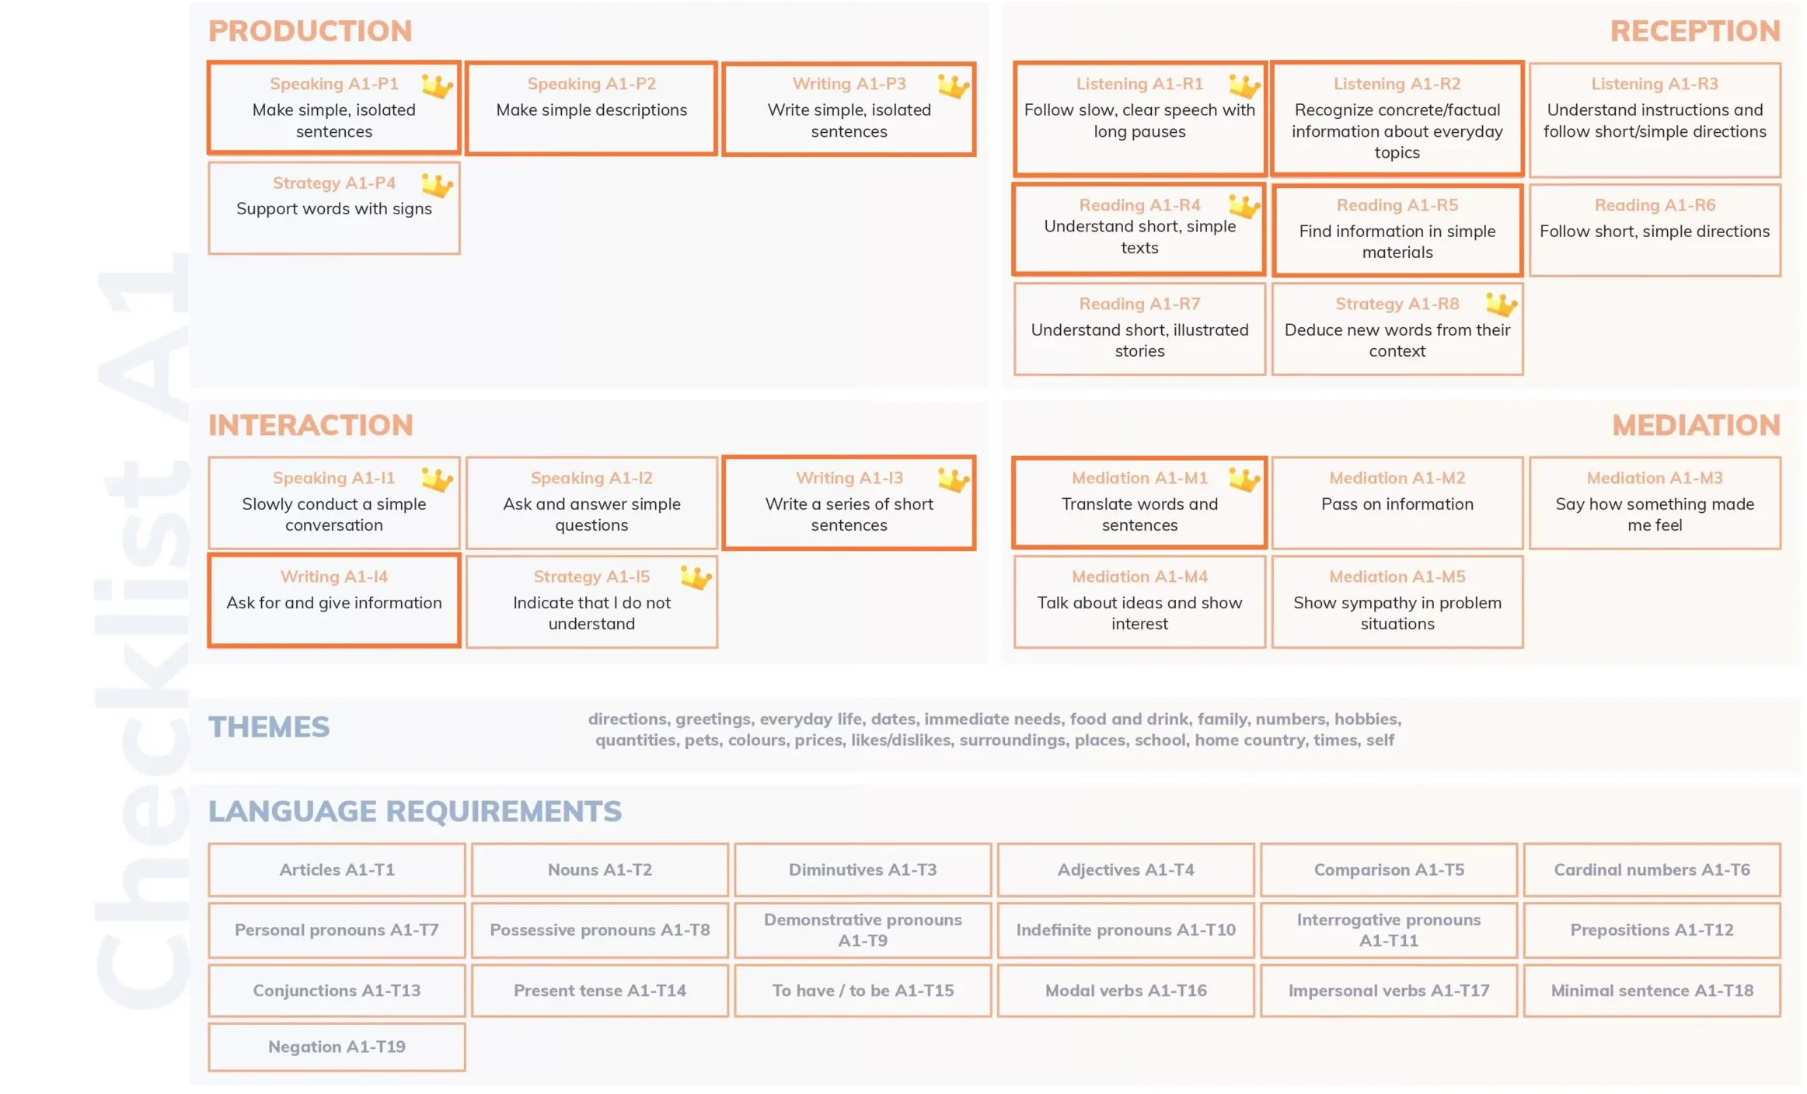This screenshot has width=1807, height=1094.
Task: Open To have / to be A1-T15
Action: click(x=863, y=991)
